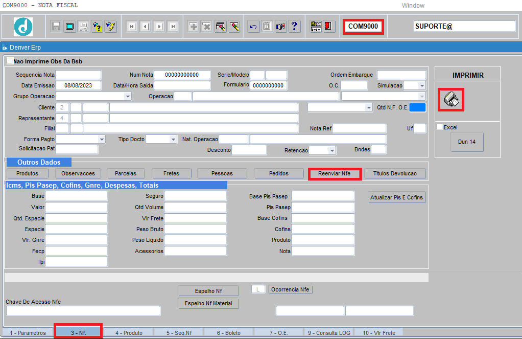Switch to the 4 - Produto tab
The width and height of the screenshot is (522, 339).
pyautogui.click(x=129, y=333)
